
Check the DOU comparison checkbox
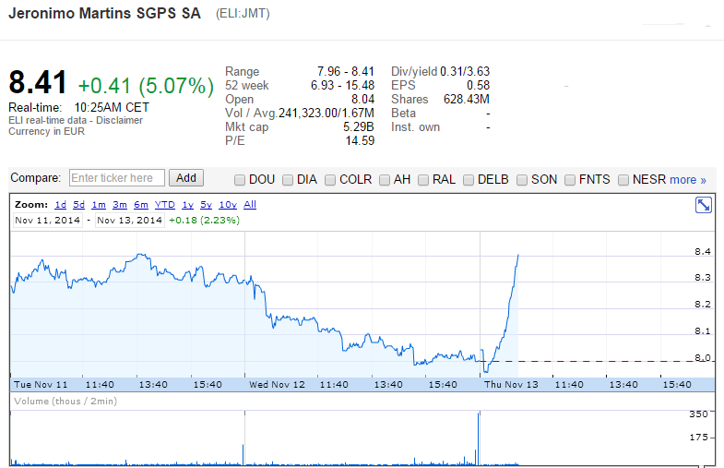coord(240,180)
